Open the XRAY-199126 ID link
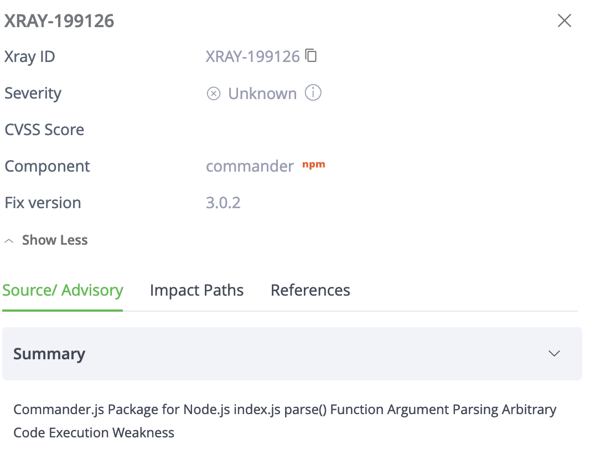Viewport: 590px width, 475px height. tap(252, 56)
